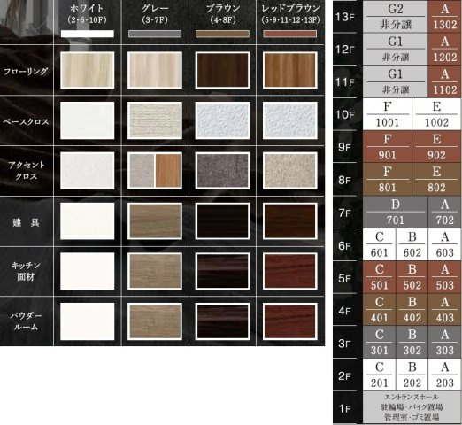This screenshot has height=425, width=462.
Task: Click the グレー (3・7F) column header
Action: point(155,14)
